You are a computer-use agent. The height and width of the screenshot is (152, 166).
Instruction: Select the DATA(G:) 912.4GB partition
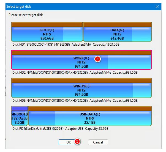(117, 34)
